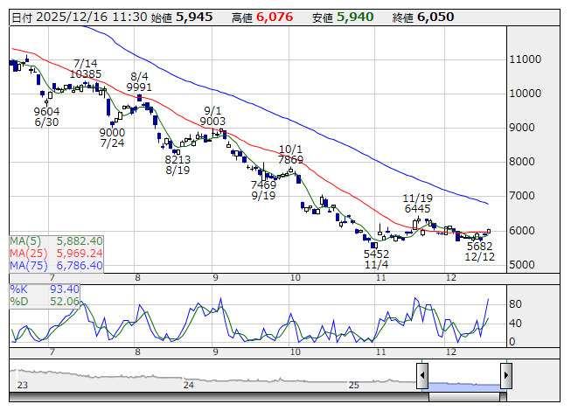
Task: Click the 7/14 peak label 10385
Action: click(87, 75)
